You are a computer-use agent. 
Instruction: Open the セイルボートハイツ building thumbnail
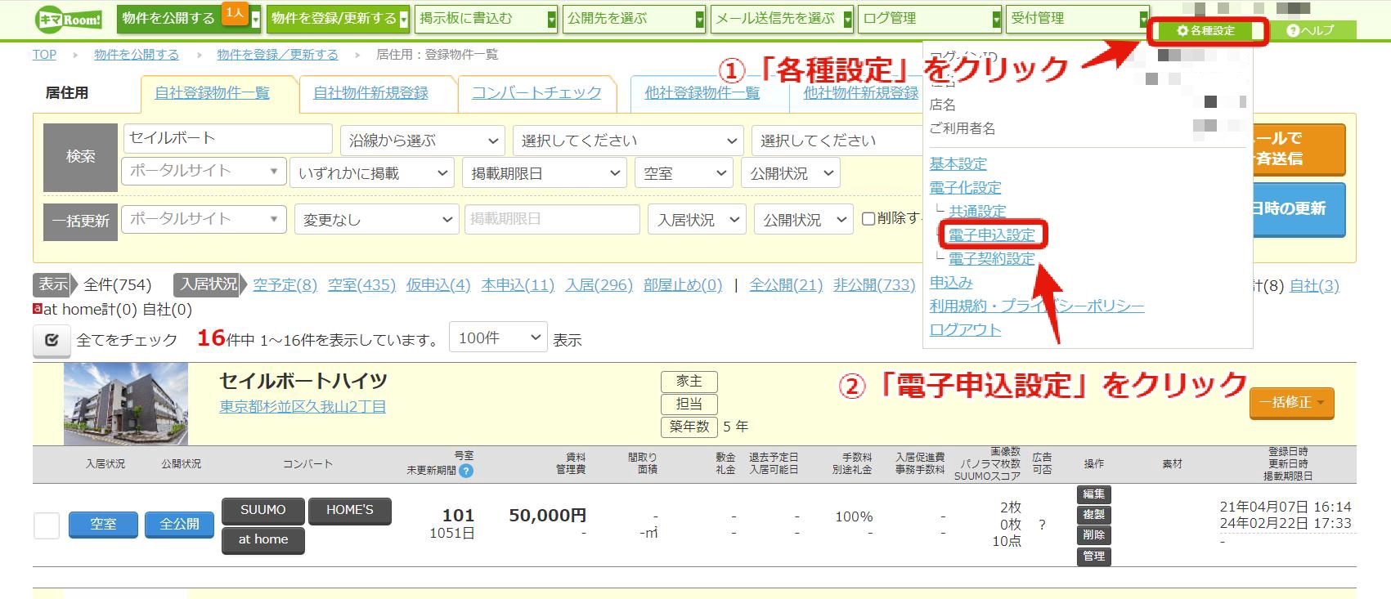126,404
